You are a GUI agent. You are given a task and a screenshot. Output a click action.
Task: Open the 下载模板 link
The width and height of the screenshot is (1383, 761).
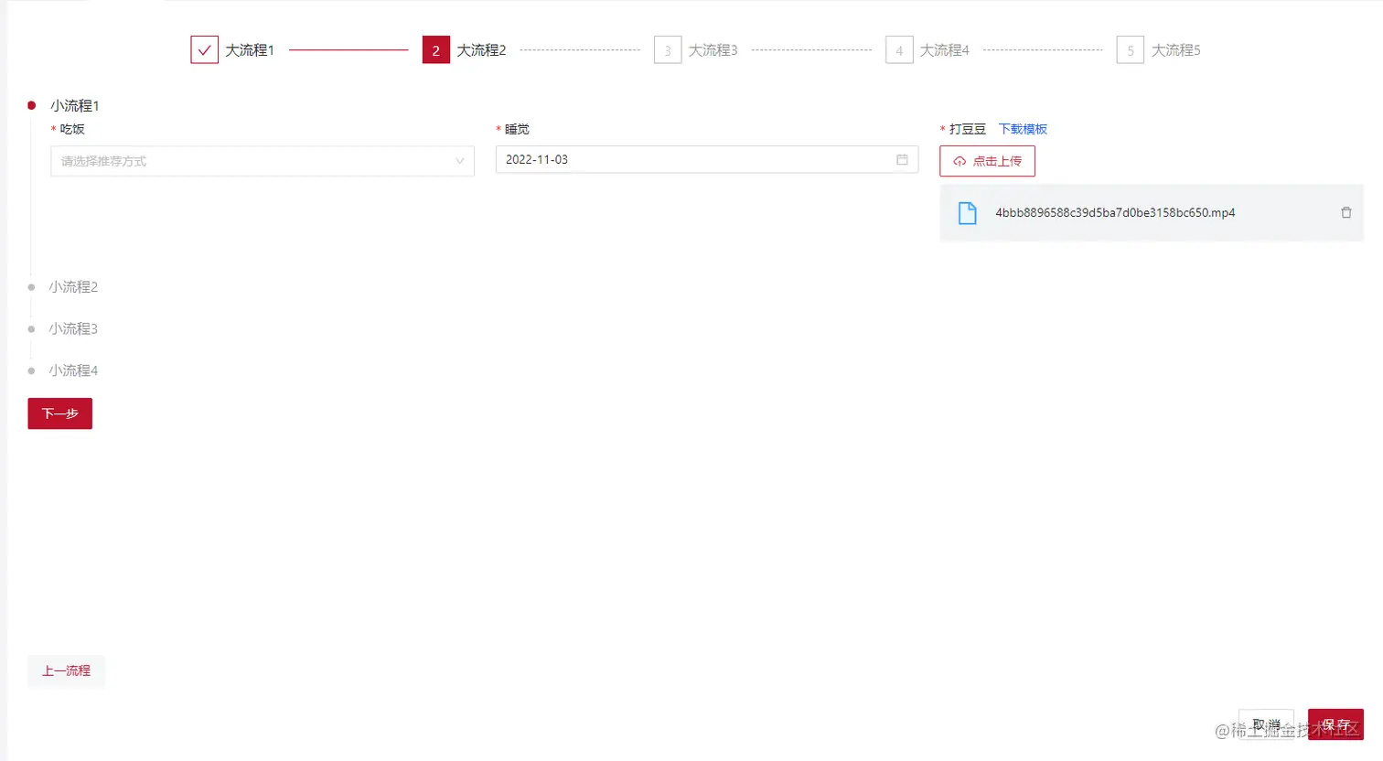[1023, 129]
